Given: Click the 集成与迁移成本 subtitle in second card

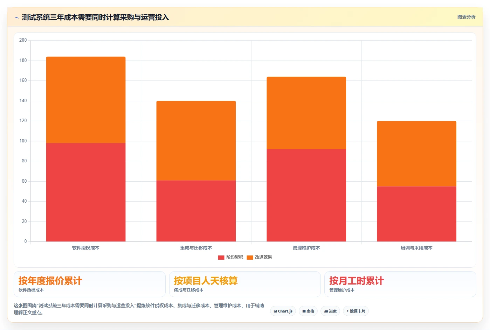Looking at the screenshot, I should click(189, 290).
